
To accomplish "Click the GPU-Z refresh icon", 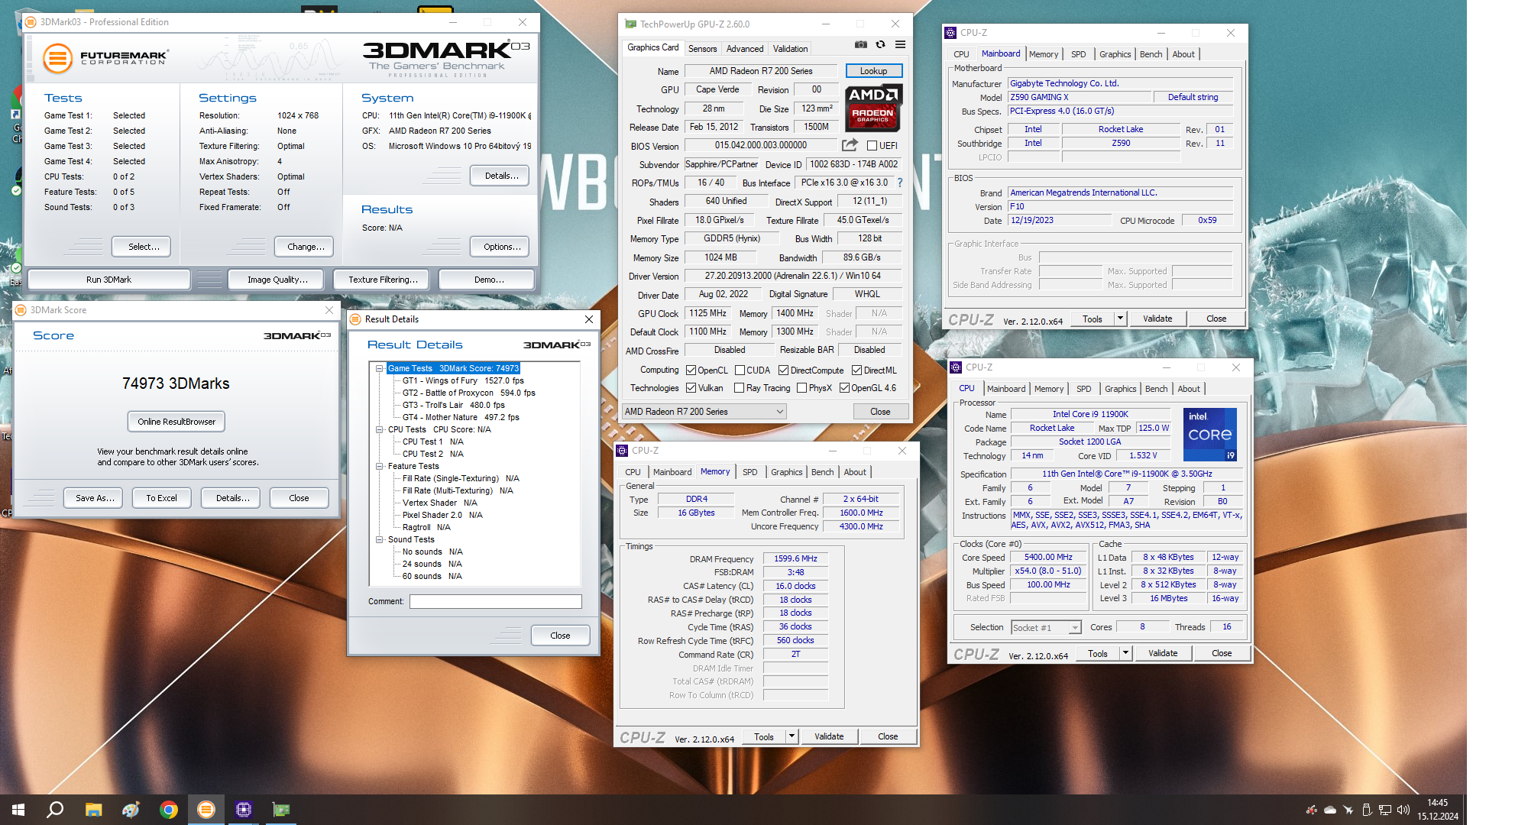I will [880, 45].
